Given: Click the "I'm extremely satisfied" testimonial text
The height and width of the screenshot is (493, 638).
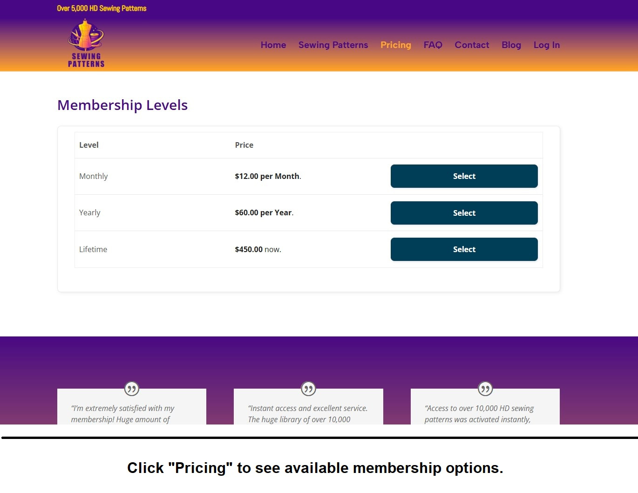Looking at the screenshot, I should pyautogui.click(x=122, y=414).
